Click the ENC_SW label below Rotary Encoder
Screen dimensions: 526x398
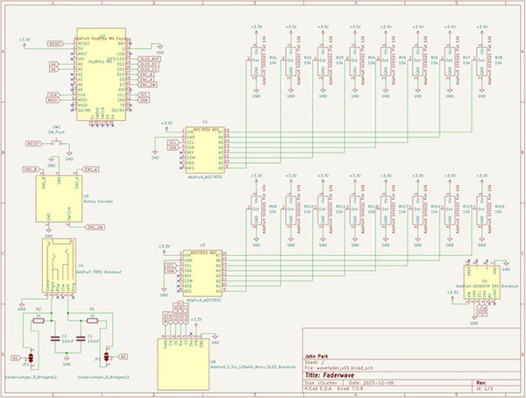[94, 227]
